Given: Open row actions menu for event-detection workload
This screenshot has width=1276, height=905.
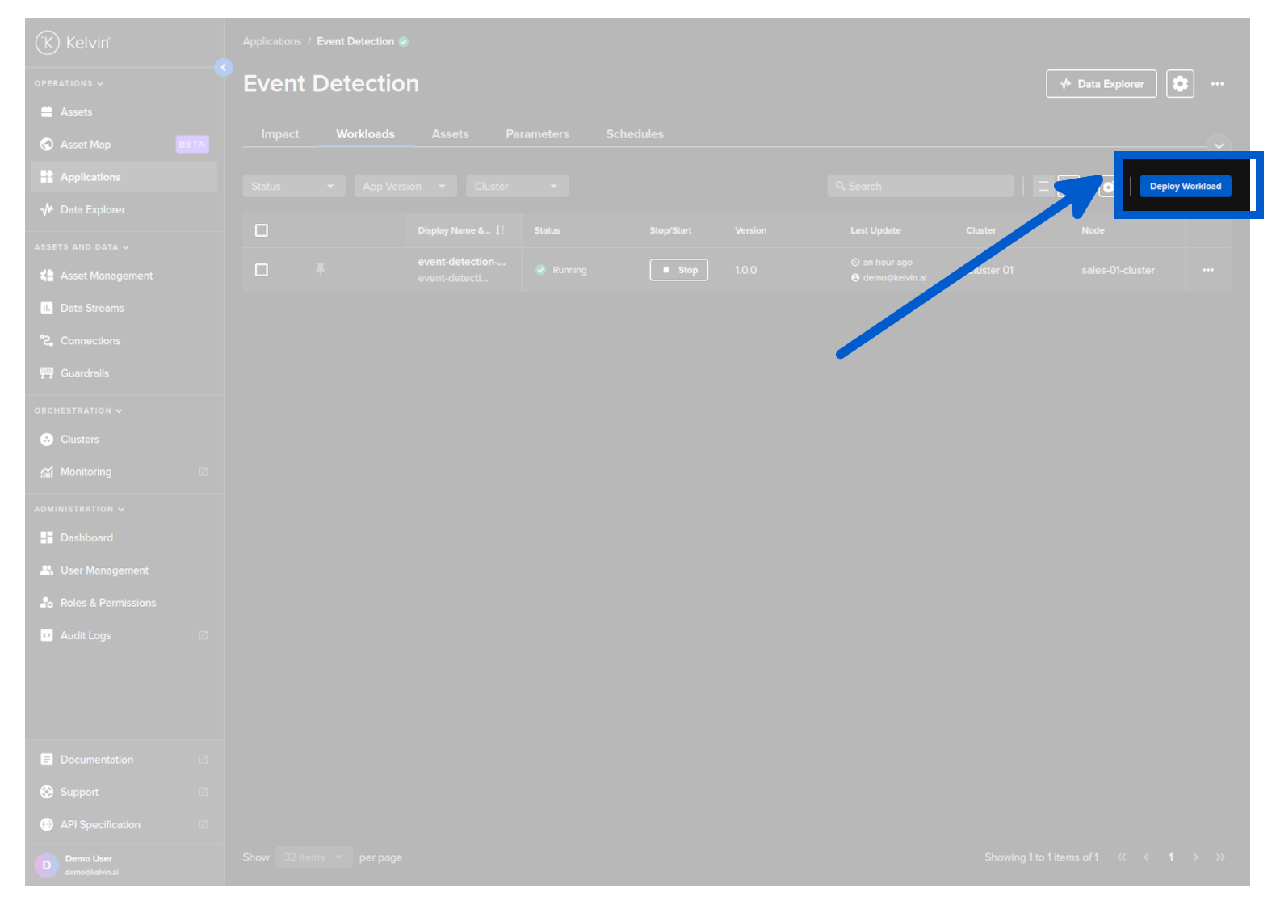Looking at the screenshot, I should (x=1207, y=270).
